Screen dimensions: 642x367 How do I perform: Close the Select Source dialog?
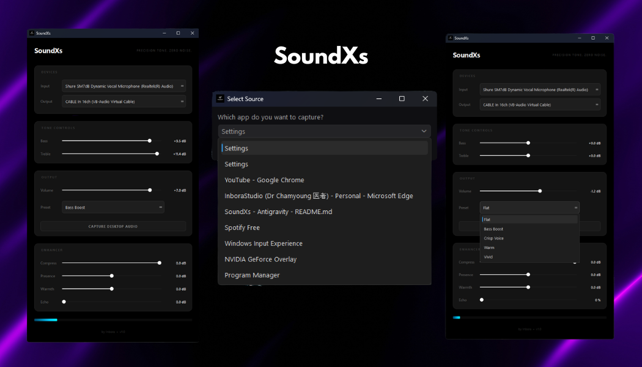[426, 98]
